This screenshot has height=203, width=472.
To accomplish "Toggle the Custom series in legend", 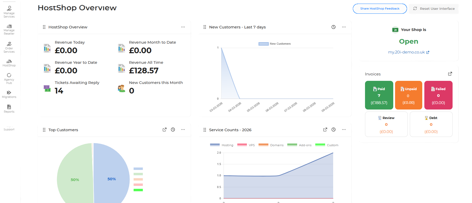I will [327, 145].
